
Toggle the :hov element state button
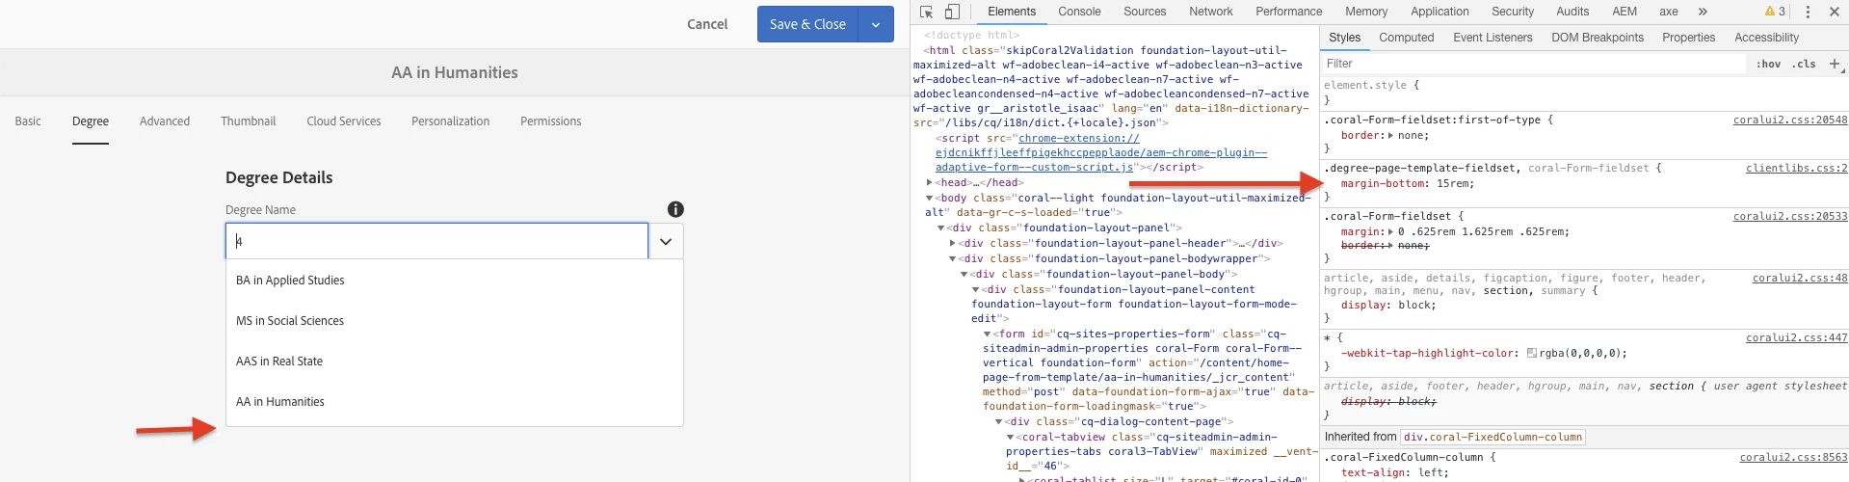click(x=1768, y=64)
